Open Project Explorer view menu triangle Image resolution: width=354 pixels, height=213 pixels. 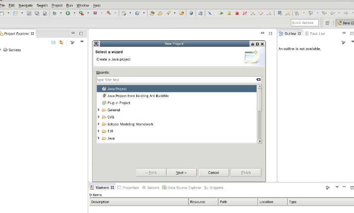[x=82, y=42]
